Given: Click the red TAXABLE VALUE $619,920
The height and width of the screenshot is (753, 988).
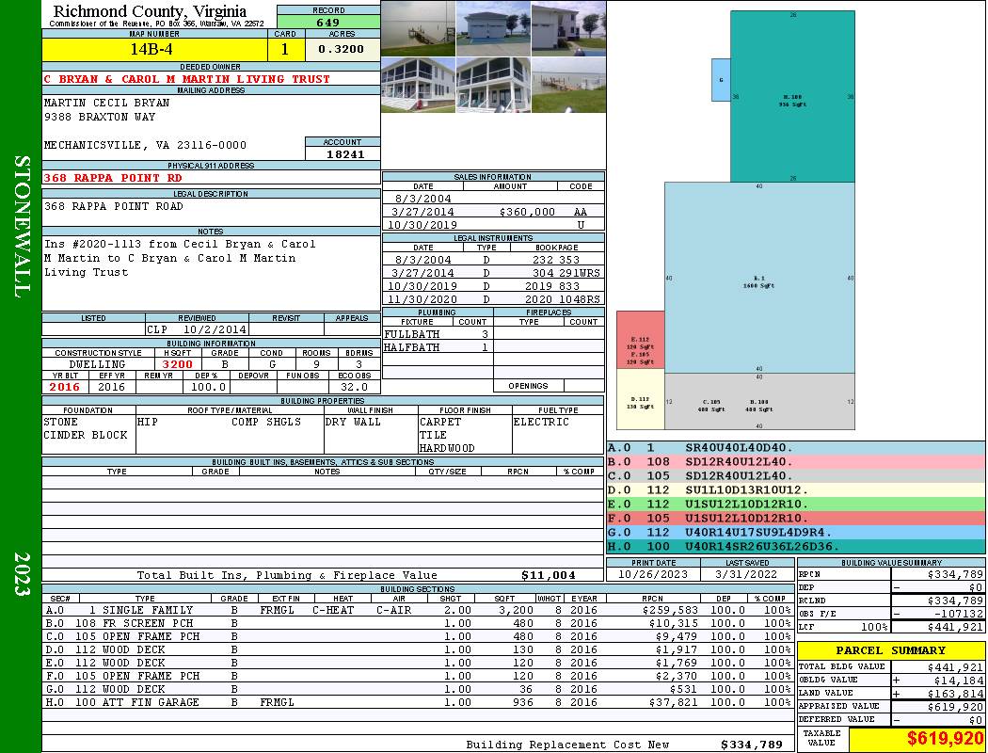Looking at the screenshot, I should pos(944,739).
